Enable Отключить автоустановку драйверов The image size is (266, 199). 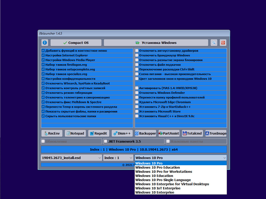tap(137, 50)
